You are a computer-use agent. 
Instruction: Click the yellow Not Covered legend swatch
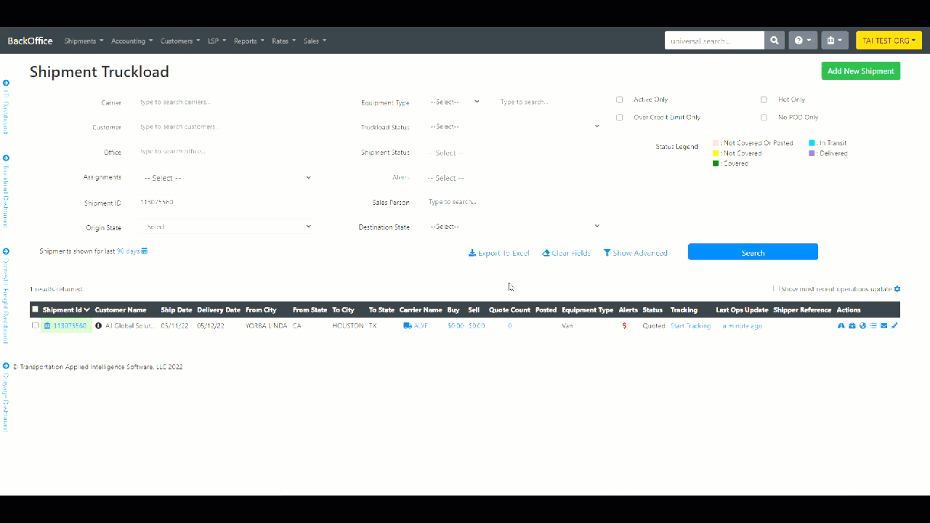point(716,153)
